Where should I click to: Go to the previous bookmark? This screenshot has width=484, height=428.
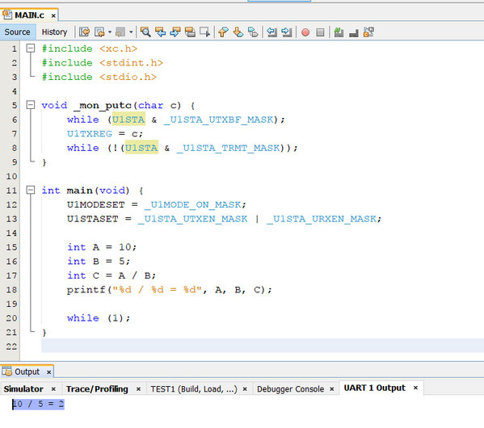[223, 31]
